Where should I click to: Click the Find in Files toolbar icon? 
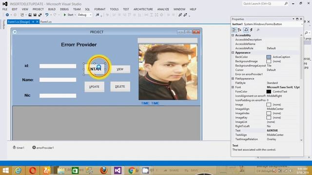click(97, 15)
